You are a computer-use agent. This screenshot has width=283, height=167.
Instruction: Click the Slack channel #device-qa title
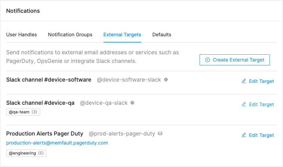pos(40,103)
